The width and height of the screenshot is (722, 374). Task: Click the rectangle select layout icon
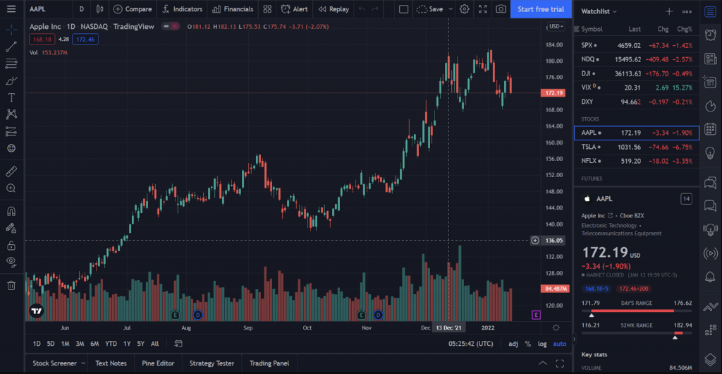[x=404, y=9]
